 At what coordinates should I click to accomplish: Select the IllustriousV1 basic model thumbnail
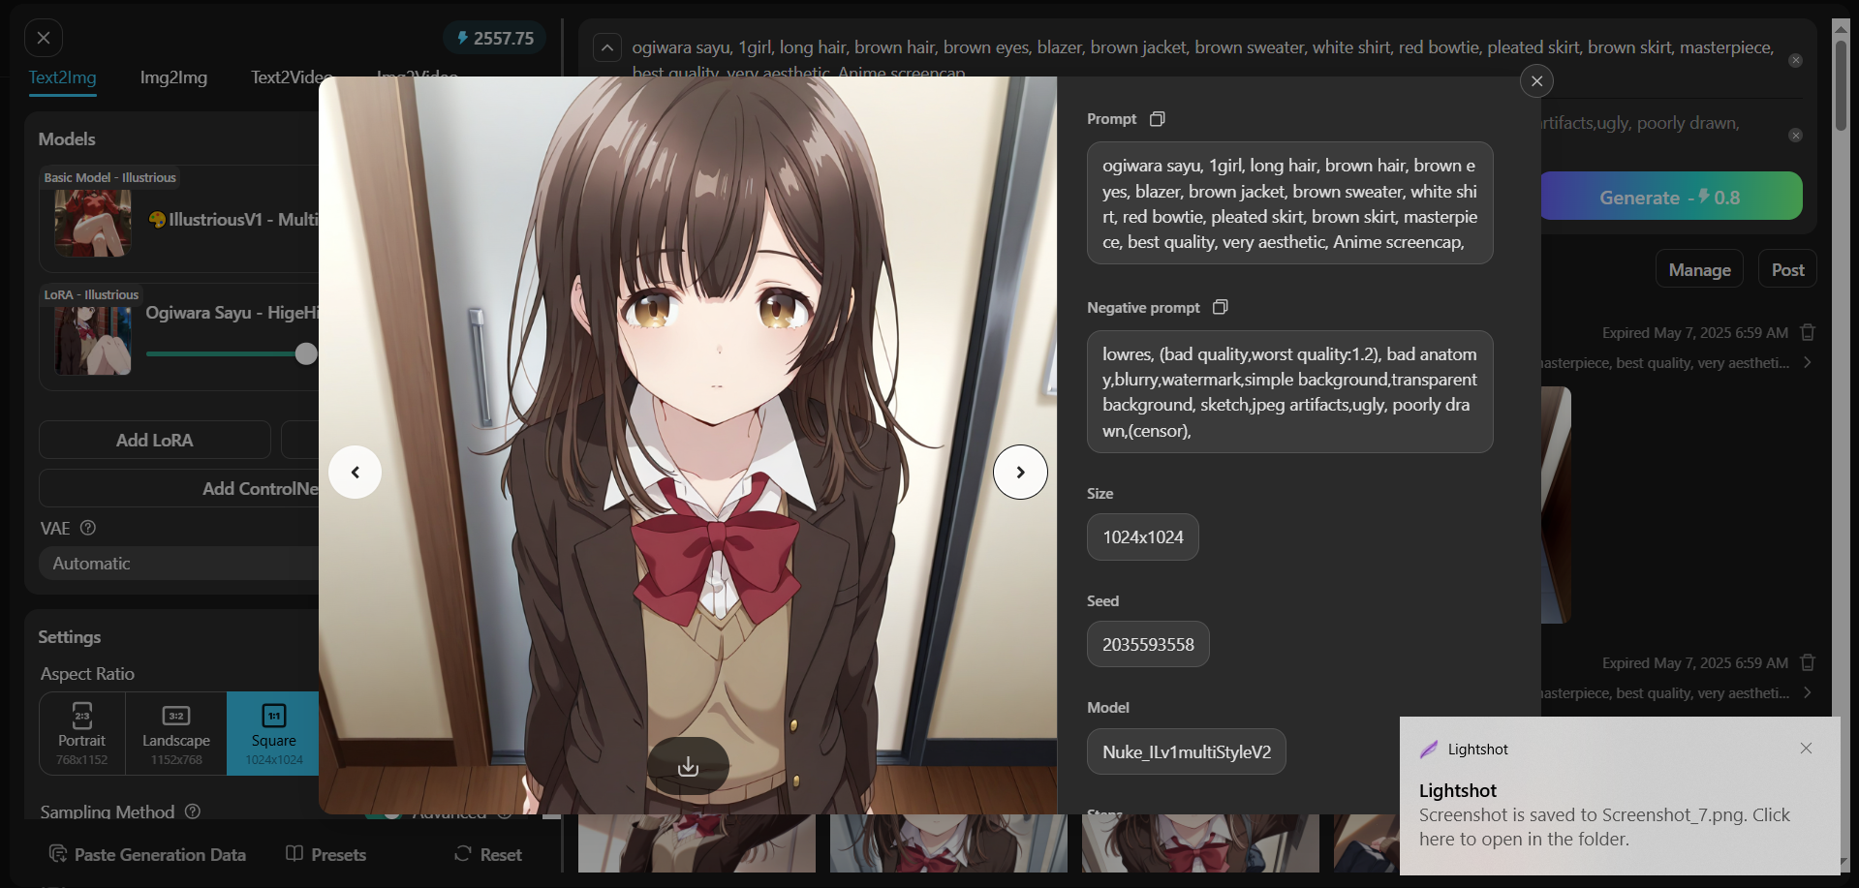point(93,223)
